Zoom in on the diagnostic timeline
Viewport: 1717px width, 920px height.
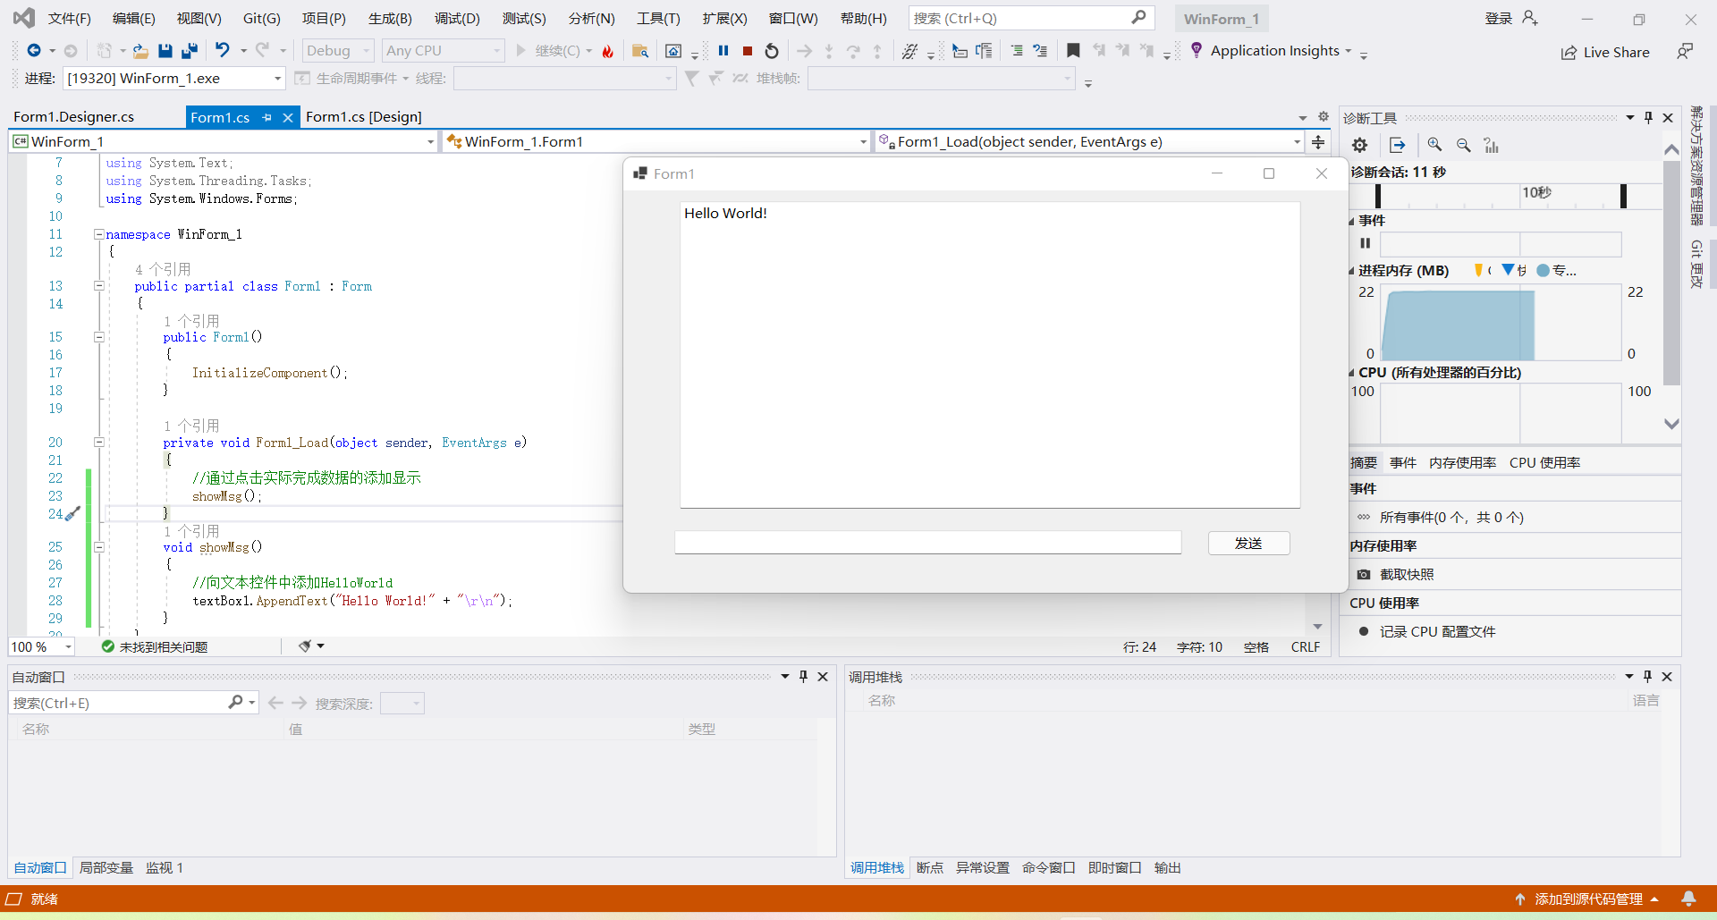click(x=1434, y=145)
